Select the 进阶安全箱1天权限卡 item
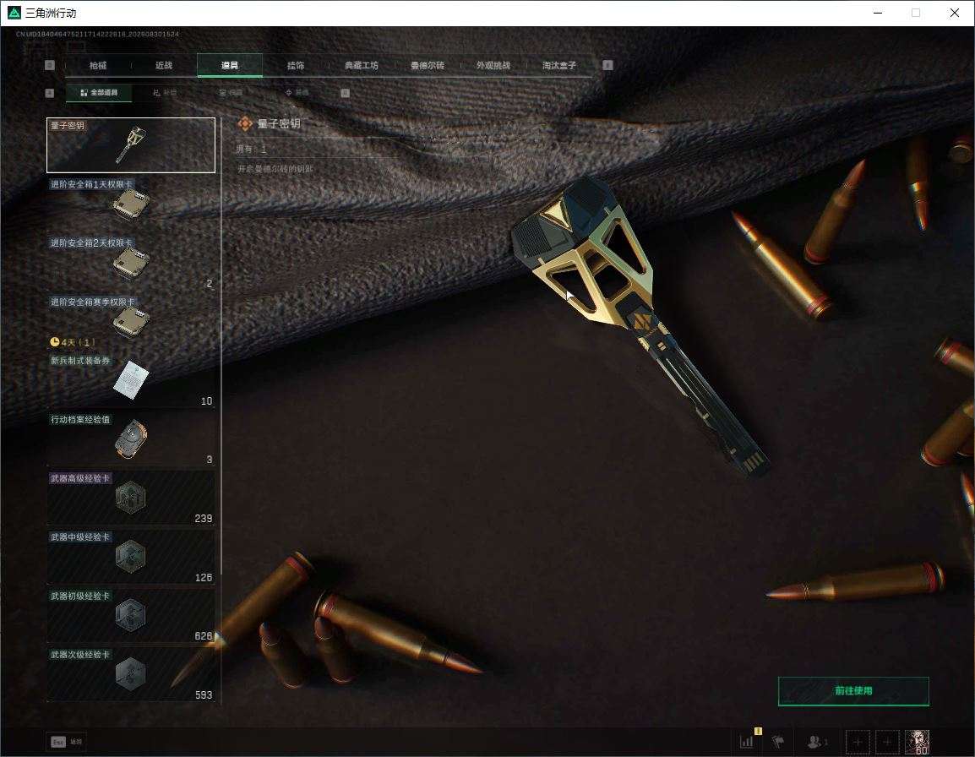Screen dimensions: 975x757 [131, 204]
